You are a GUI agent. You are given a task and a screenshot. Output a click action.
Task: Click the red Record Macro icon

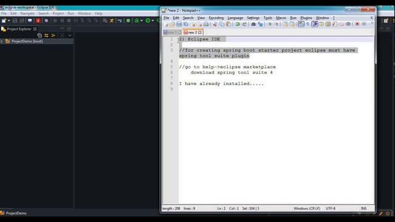tap(357, 24)
